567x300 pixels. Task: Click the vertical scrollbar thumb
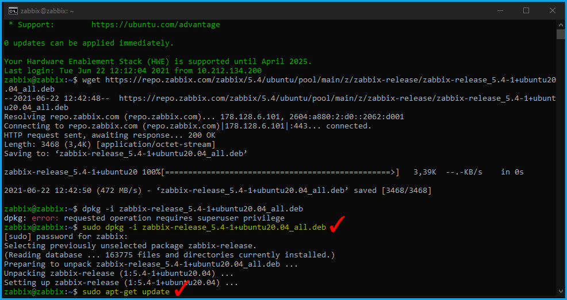(561, 35)
